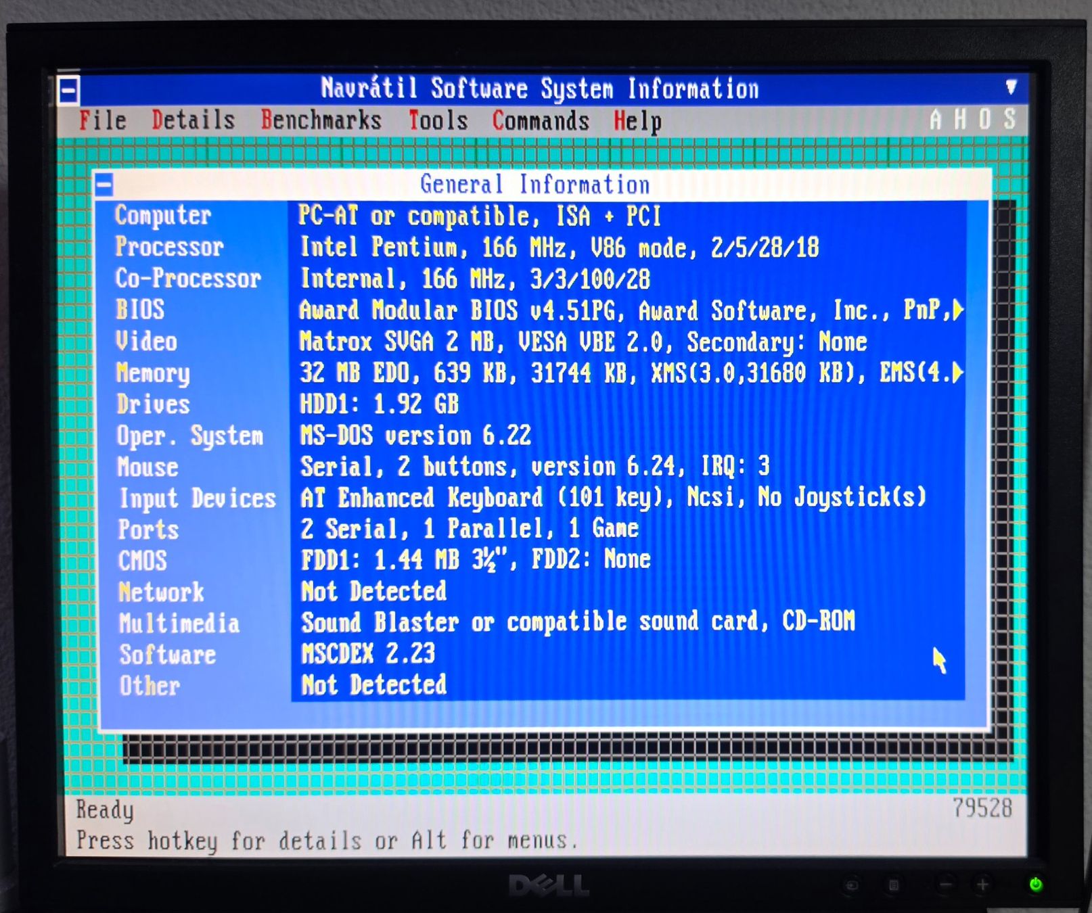The image size is (1092, 913).
Task: Select the BIOS category label
Action: [x=140, y=309]
